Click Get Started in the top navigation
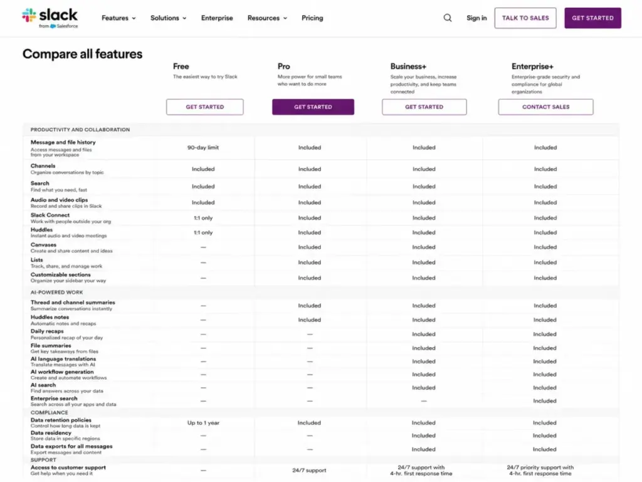Image resolution: width=642 pixels, height=482 pixels. (x=592, y=18)
